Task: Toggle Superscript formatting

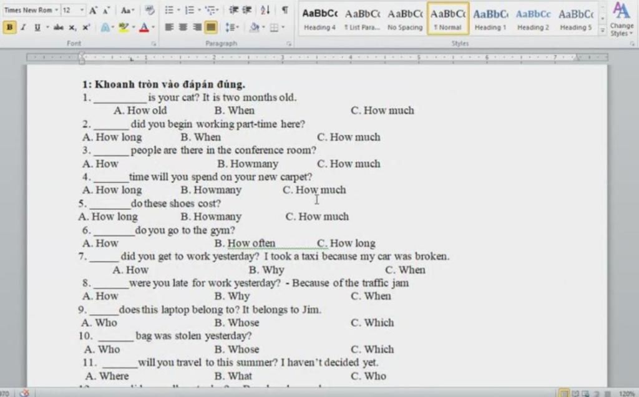Action: [x=86, y=27]
